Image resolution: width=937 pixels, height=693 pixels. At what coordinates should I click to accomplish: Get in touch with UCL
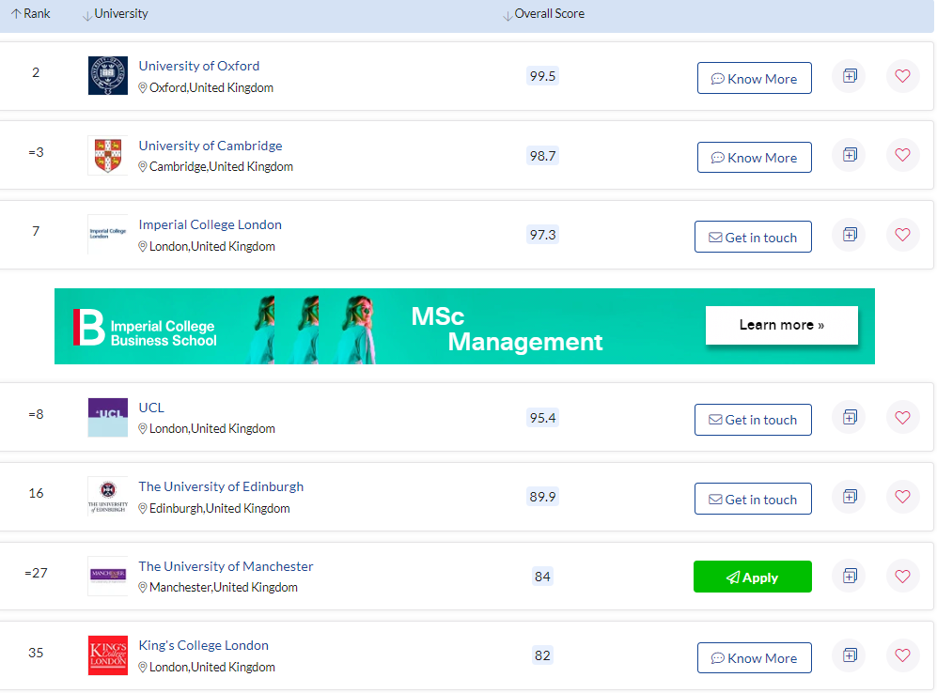(x=753, y=420)
